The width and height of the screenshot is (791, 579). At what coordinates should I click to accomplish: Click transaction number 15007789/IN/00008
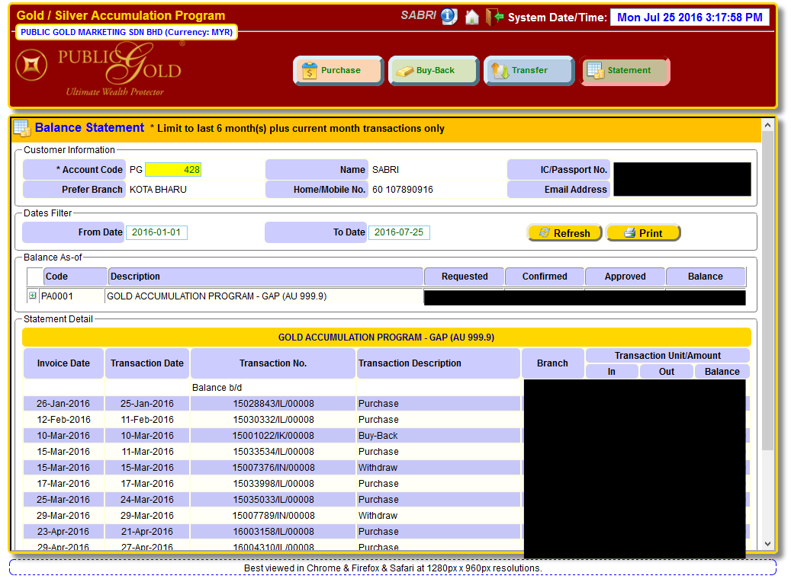(x=273, y=516)
